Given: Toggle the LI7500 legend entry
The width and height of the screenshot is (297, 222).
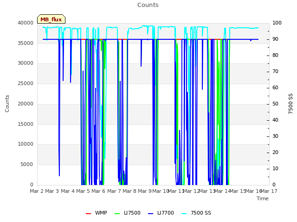Looking at the screenshot, I should (128, 213).
